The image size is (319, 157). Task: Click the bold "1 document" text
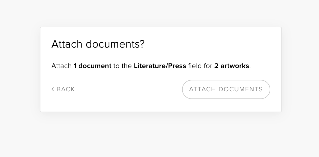click(92, 66)
